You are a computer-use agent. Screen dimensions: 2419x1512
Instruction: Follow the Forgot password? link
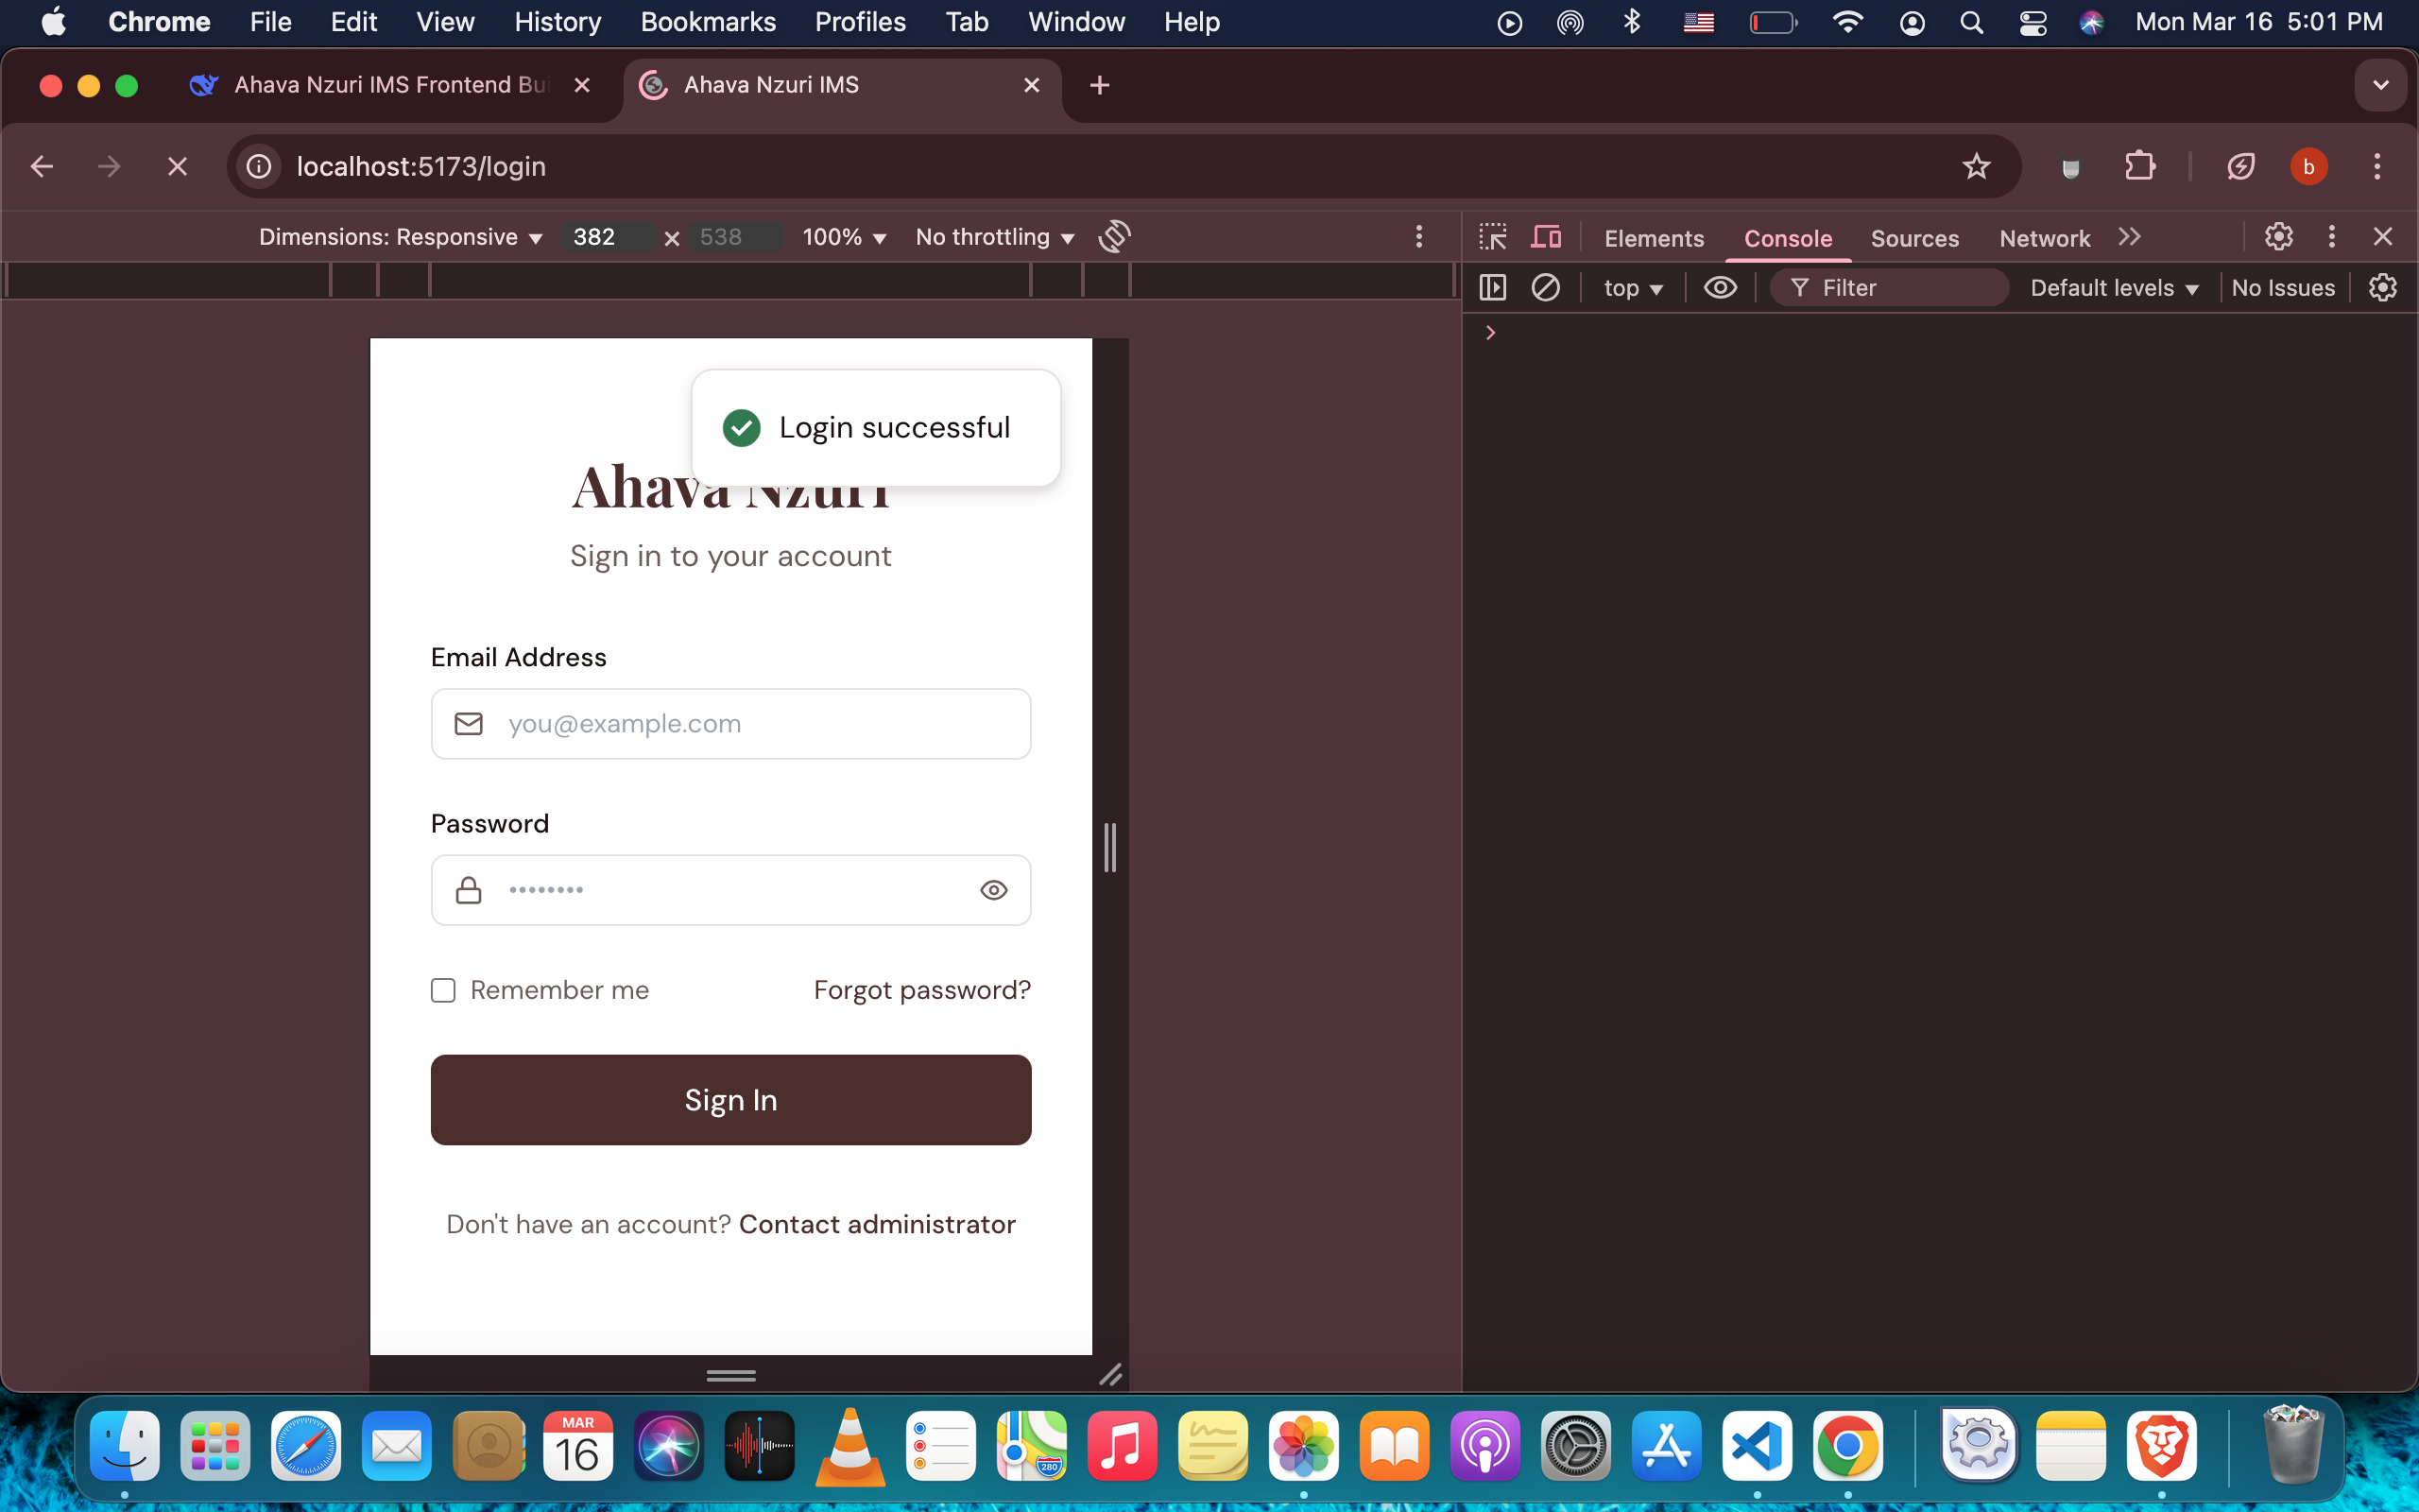click(x=921, y=990)
